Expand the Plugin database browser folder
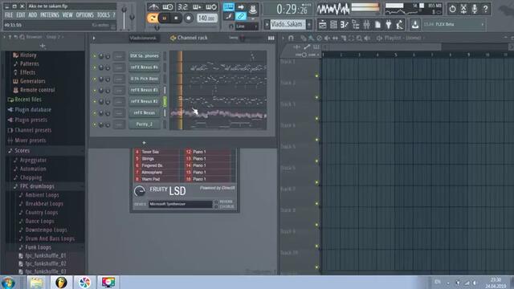 coord(33,110)
